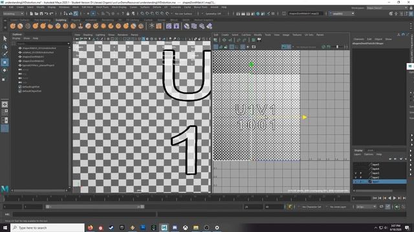Open the Xbox app on the taskbar
Image resolution: width=414 pixels, height=232 pixels.
186,227
